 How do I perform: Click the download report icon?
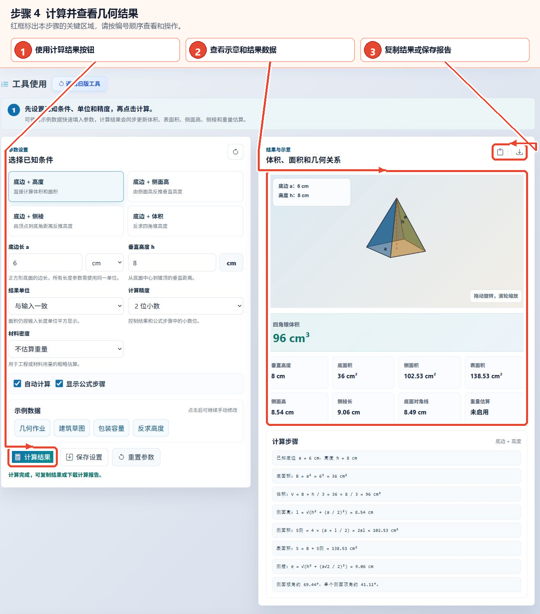click(519, 152)
